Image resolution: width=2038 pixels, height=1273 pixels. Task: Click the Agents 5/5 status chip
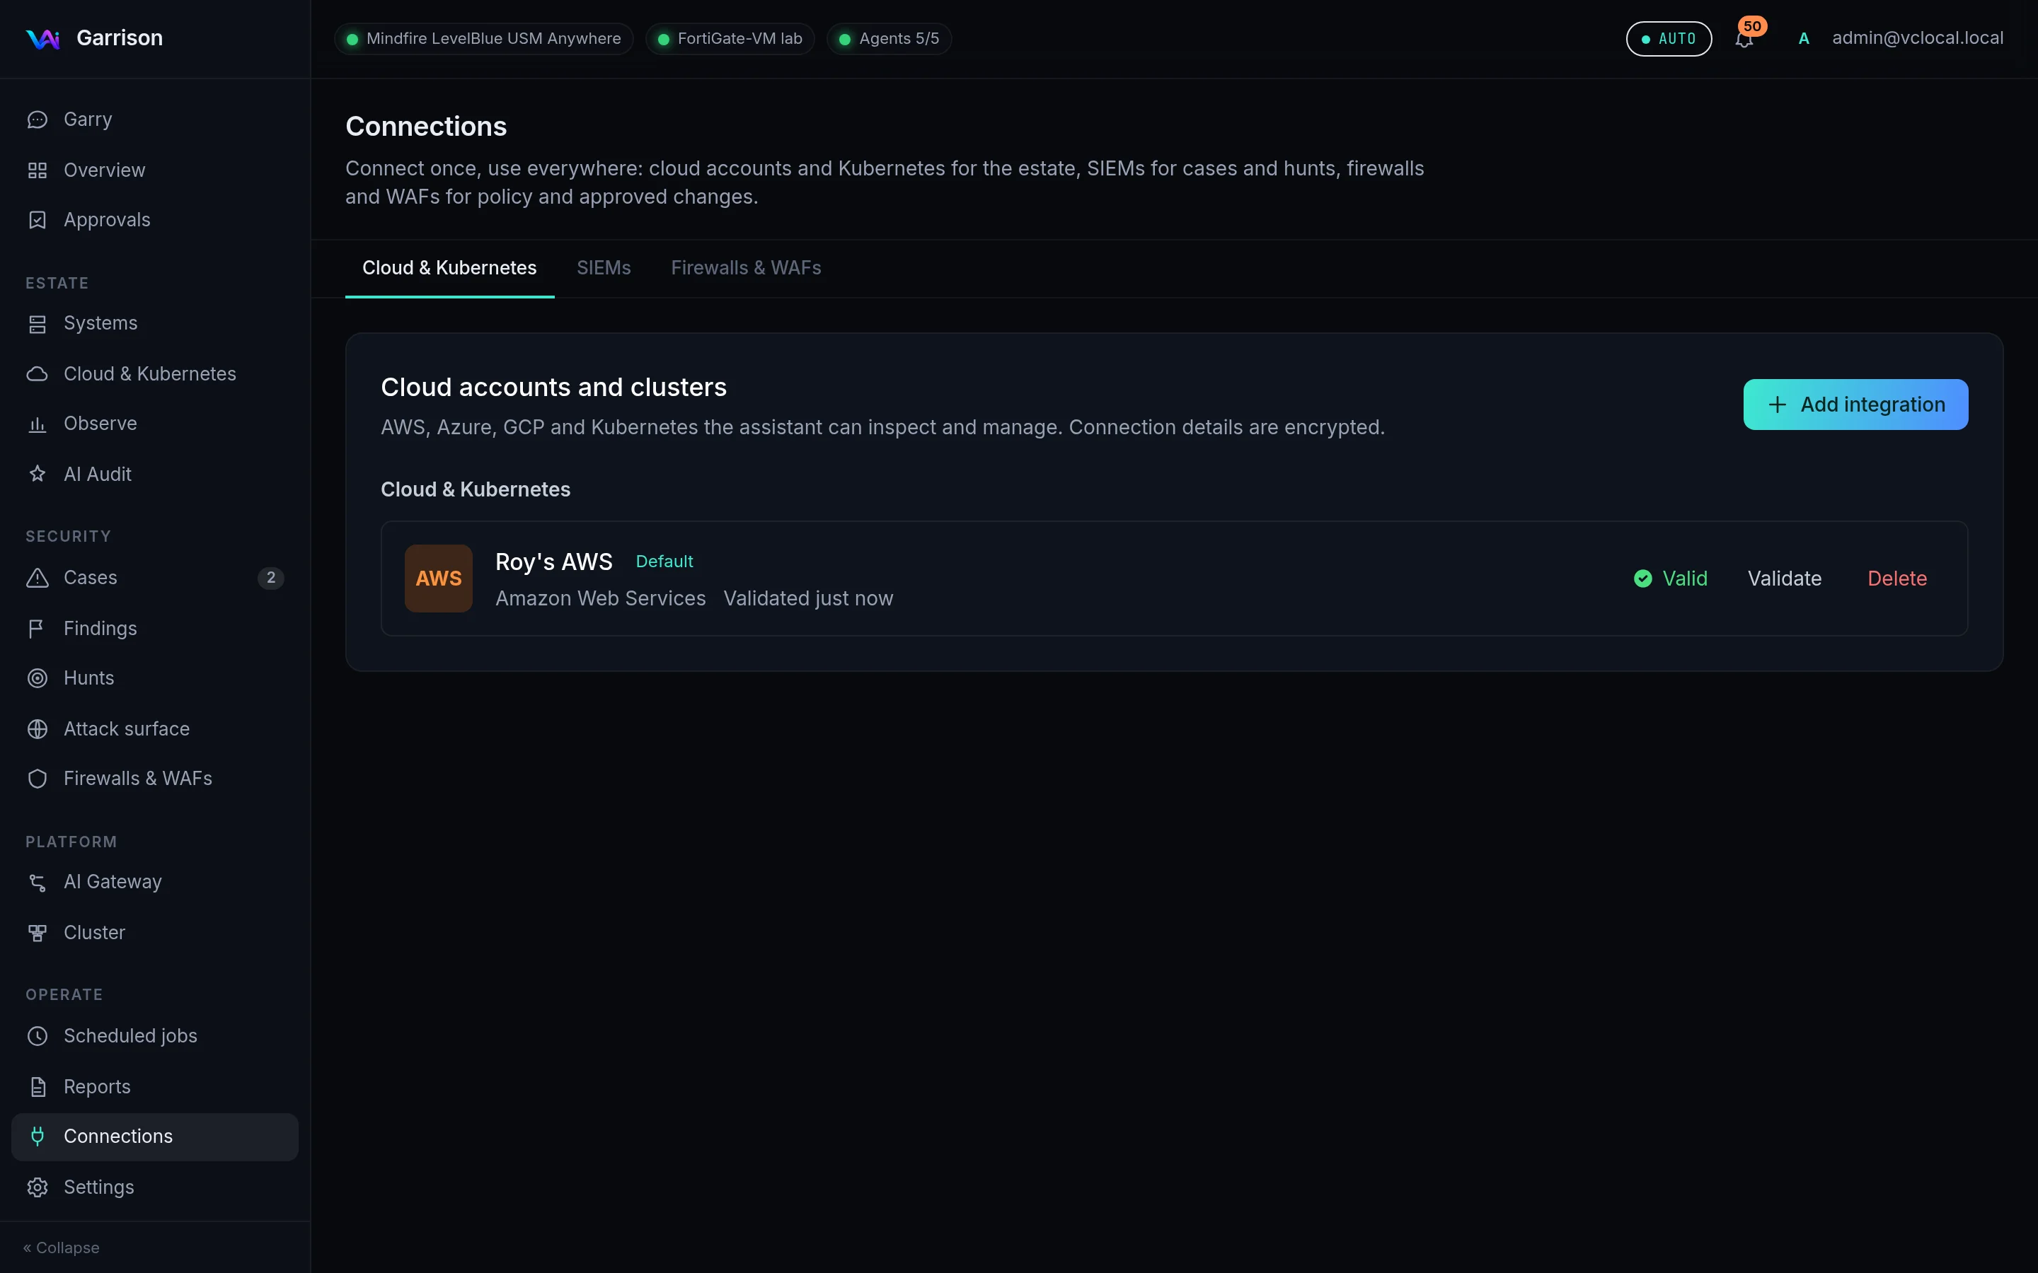click(x=890, y=39)
